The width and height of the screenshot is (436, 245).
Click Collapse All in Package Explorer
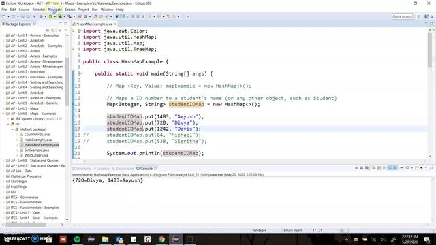pyautogui.click(x=48, y=30)
